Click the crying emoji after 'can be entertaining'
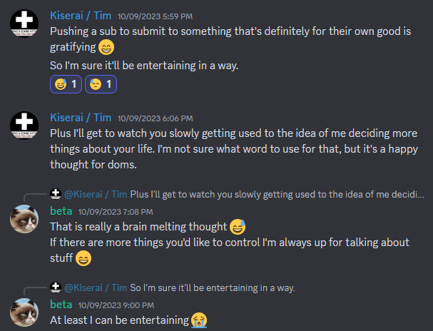The height and width of the screenshot is (331, 433). coord(198,320)
